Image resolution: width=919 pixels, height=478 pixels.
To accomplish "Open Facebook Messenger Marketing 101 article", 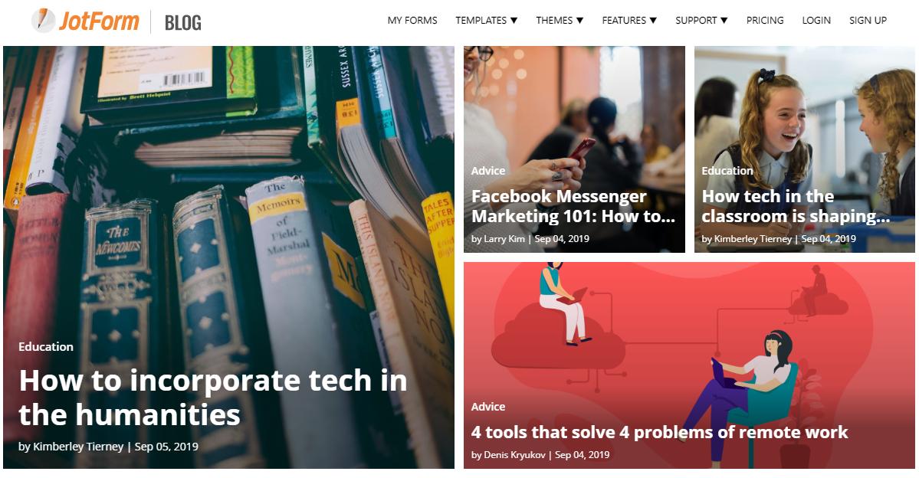I will 573,206.
